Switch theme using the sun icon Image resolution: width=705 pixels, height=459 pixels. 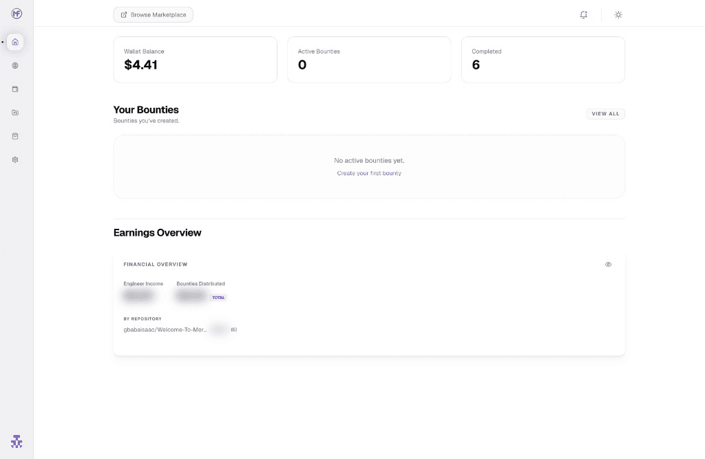coord(618,14)
